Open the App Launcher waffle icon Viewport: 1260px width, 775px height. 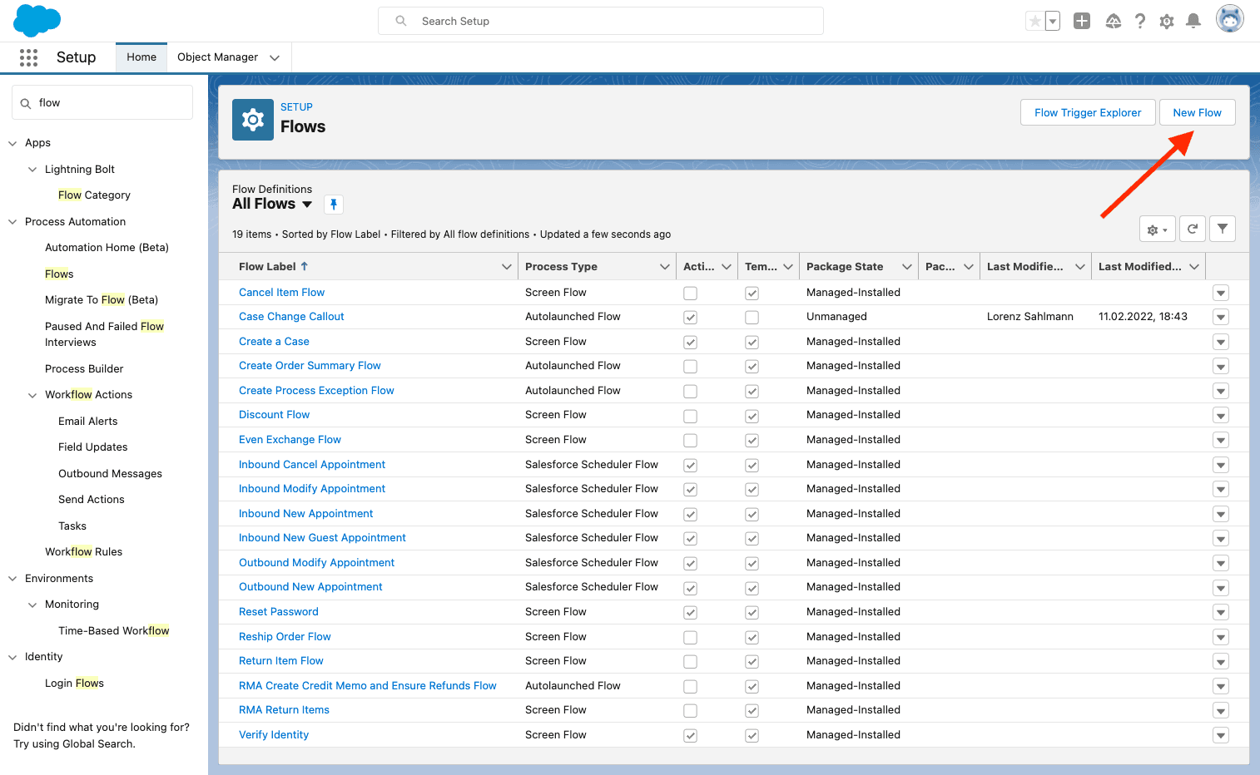tap(28, 57)
